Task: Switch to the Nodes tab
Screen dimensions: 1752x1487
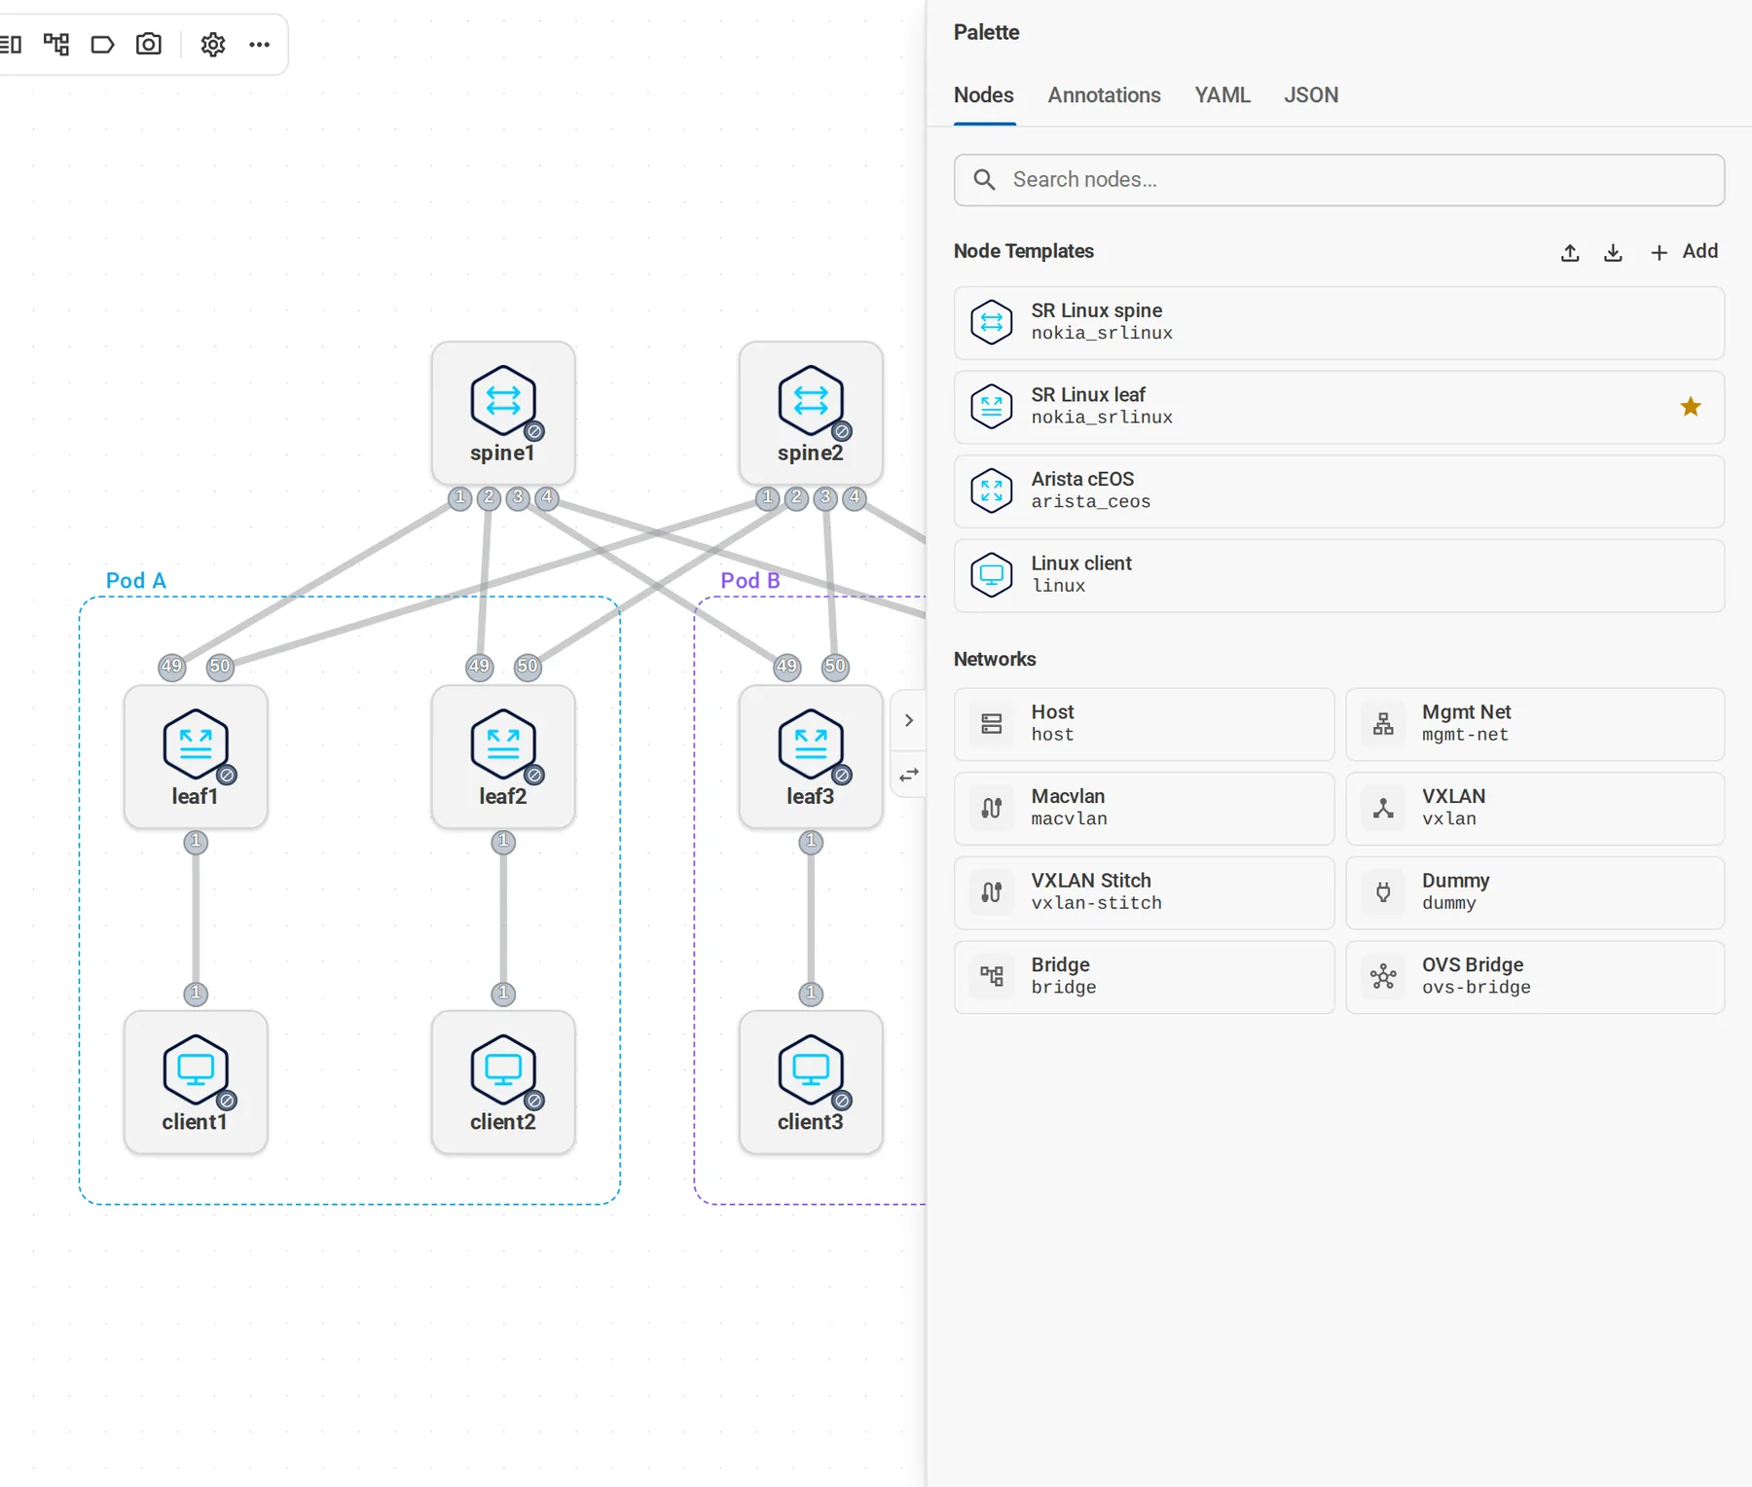Action: pos(984,95)
